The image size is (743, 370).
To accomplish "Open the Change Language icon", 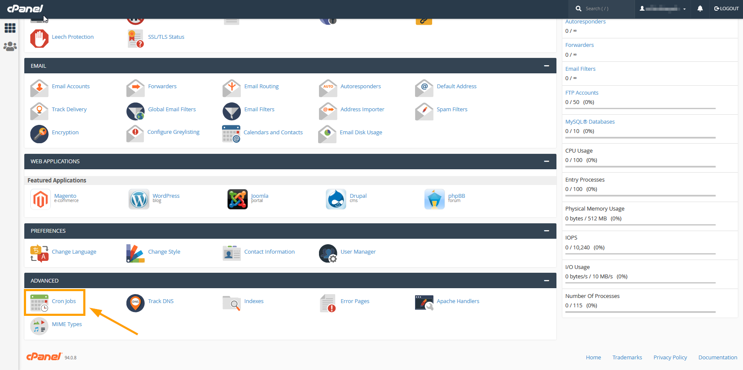I will 39,253.
